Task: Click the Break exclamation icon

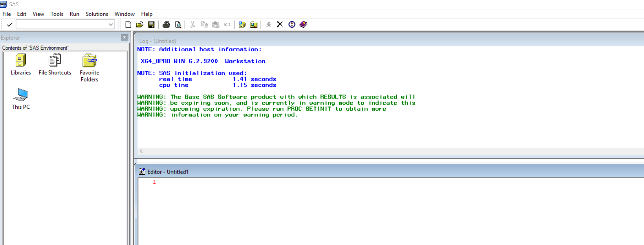Action: [x=292, y=25]
